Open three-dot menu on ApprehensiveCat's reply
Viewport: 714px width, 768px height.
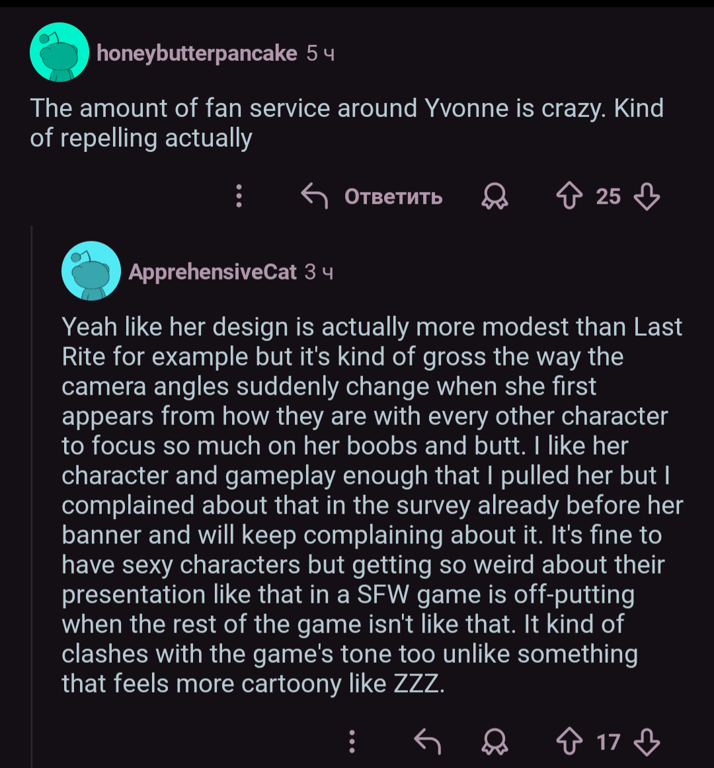352,742
